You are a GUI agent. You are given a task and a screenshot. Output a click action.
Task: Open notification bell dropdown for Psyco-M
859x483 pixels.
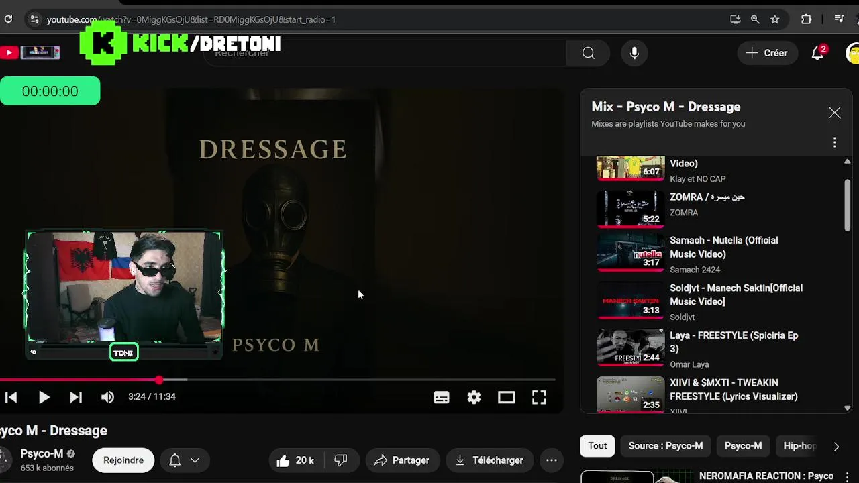coord(185,460)
